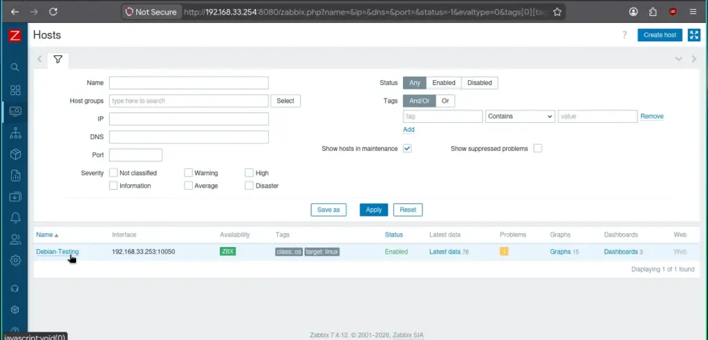This screenshot has height=340, width=708.
Task: Open the Integrations sidebar icon
Action: click(15, 310)
